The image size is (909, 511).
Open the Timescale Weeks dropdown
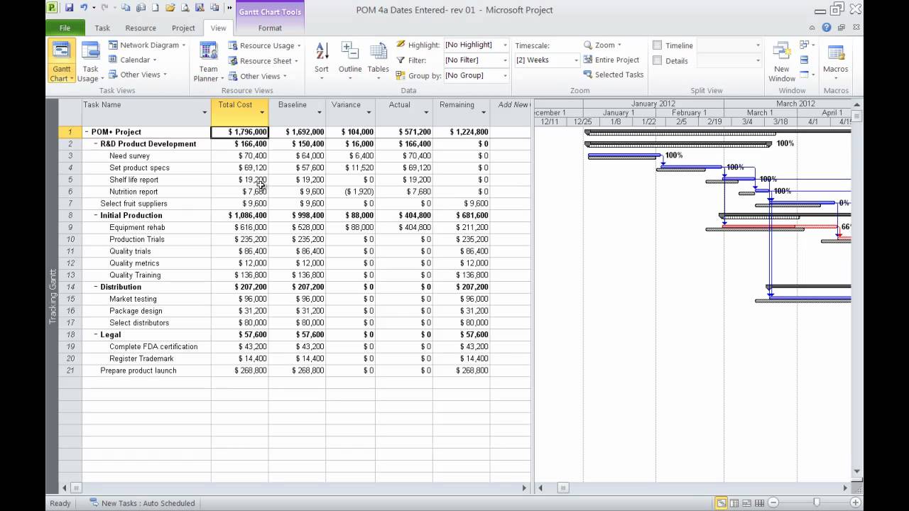point(576,60)
